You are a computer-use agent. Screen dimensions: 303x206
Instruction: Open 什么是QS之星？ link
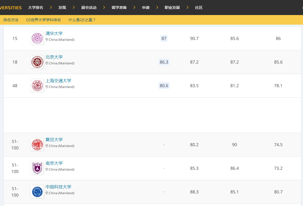pyautogui.click(x=82, y=20)
